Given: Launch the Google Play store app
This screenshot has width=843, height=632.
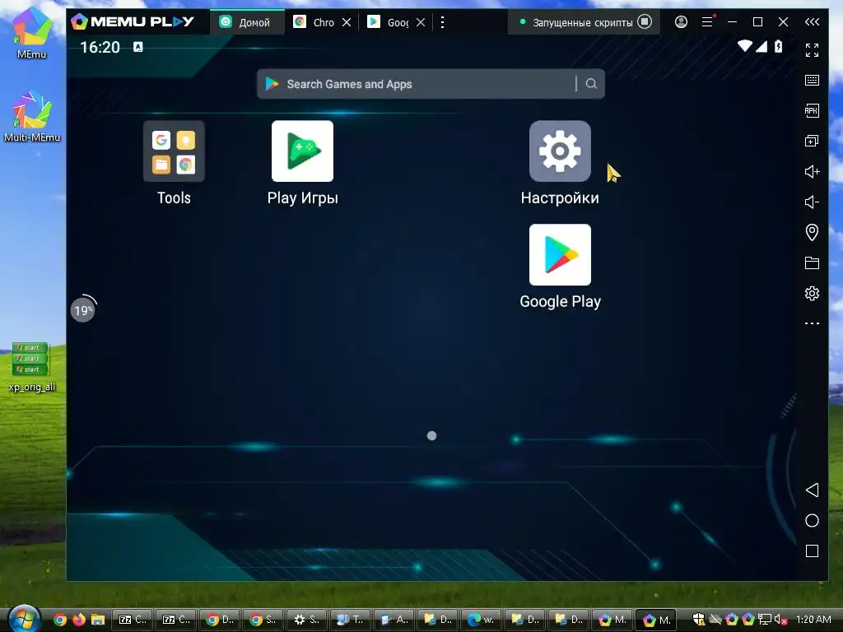Looking at the screenshot, I should pyautogui.click(x=560, y=255).
